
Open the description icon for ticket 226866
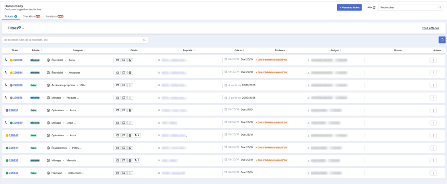[x=118, y=60]
